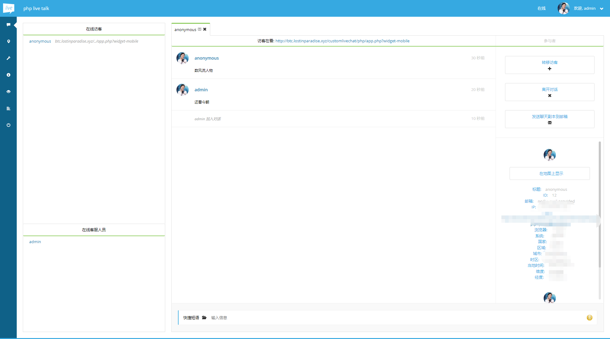Click the eye/monitor sidebar icon
The width and height of the screenshot is (610, 339).
(x=8, y=91)
